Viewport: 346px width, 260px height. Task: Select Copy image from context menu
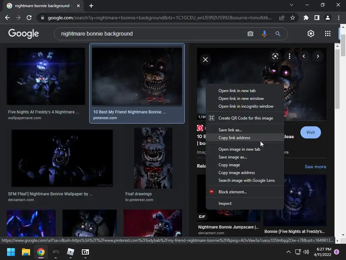tap(245, 165)
